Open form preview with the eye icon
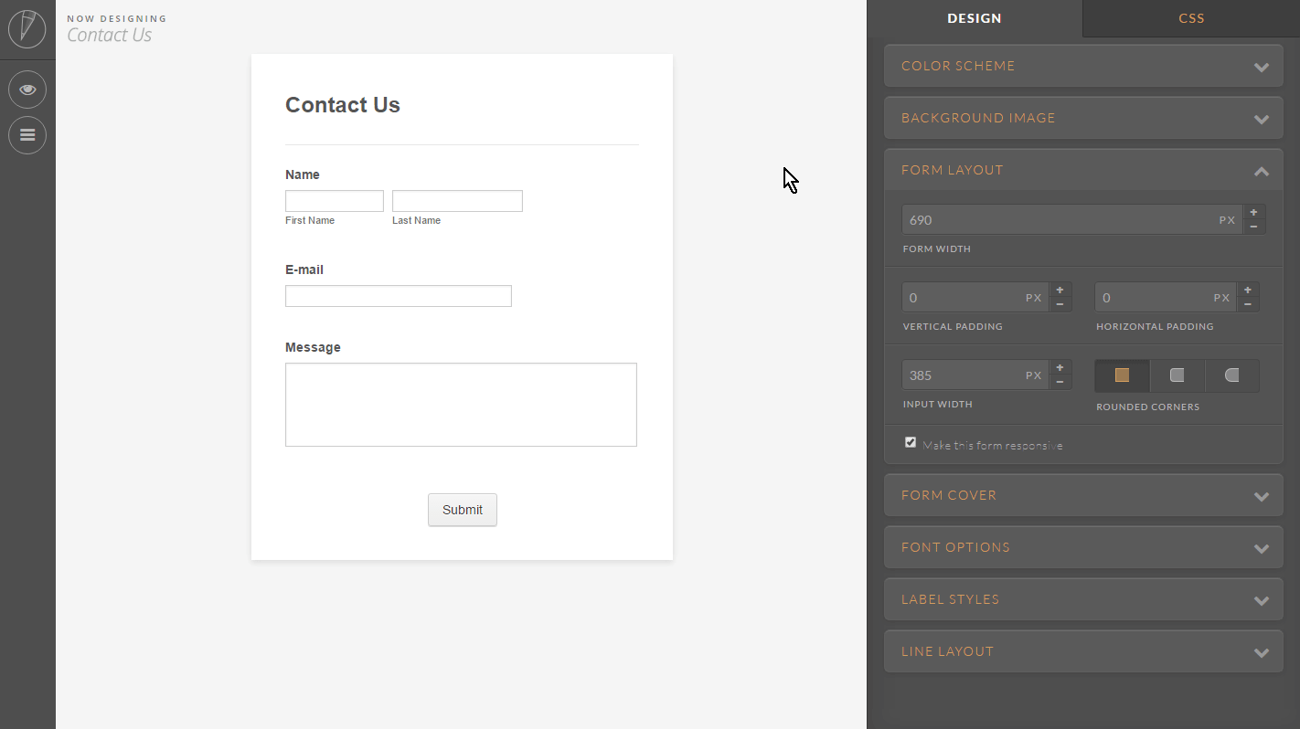 [x=27, y=90]
